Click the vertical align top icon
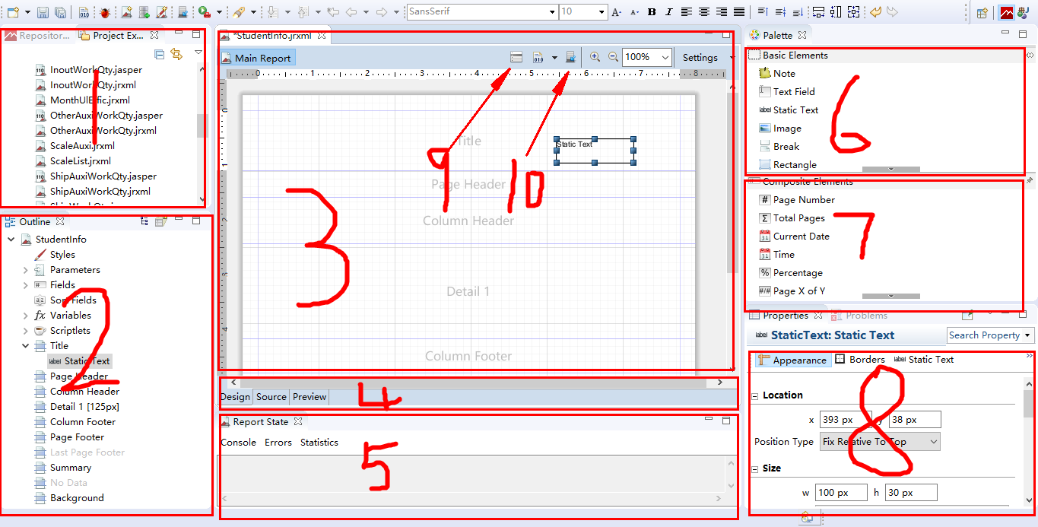 click(x=763, y=12)
